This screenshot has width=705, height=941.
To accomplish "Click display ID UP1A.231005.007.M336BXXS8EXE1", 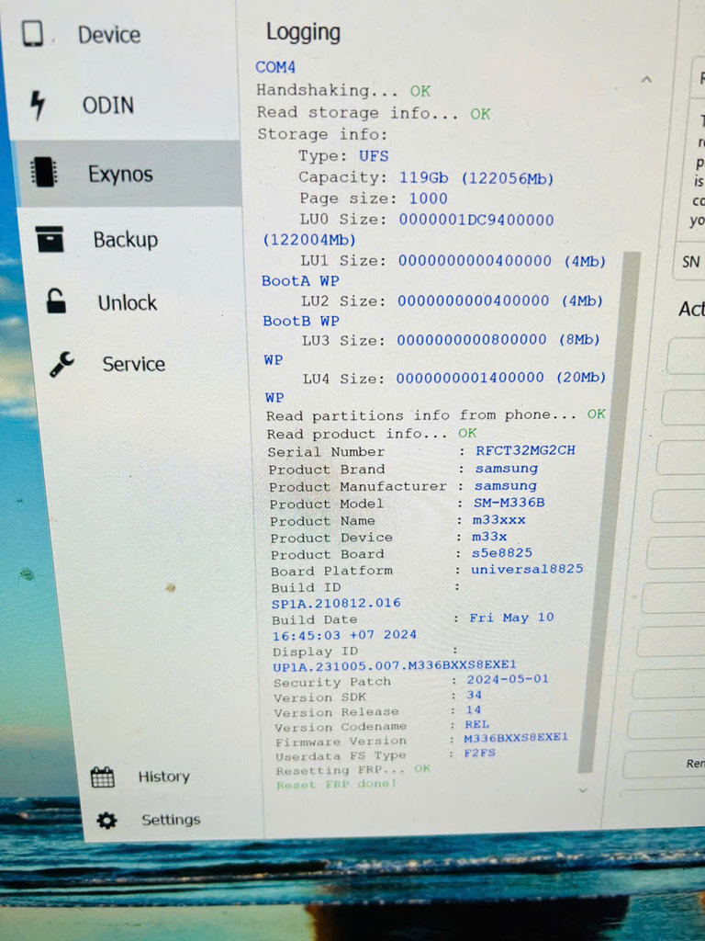I will [x=394, y=665].
